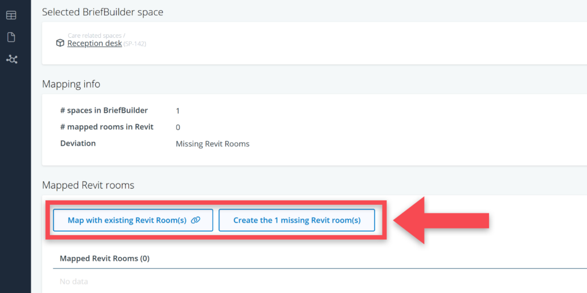
Task: Click the Mapped Revit Rooms (0) column header
Action: click(105, 259)
